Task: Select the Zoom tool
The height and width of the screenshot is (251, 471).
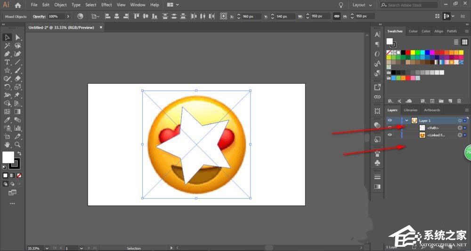Action: [x=17, y=144]
